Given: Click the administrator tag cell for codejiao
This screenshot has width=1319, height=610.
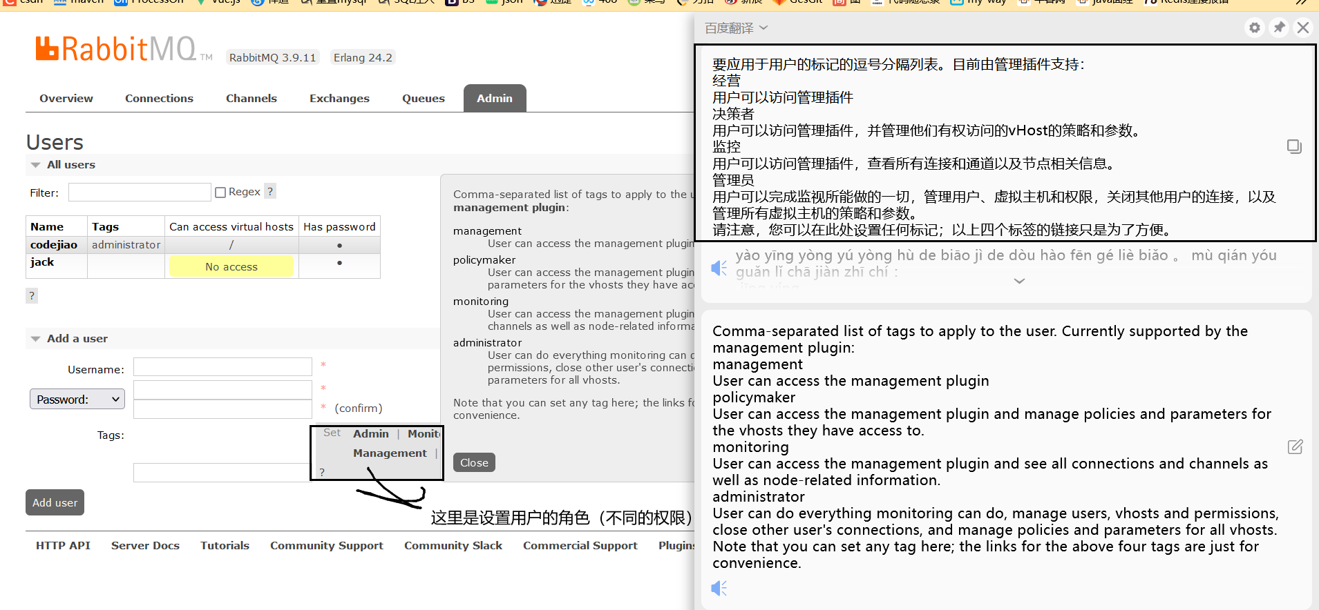Looking at the screenshot, I should coord(126,245).
